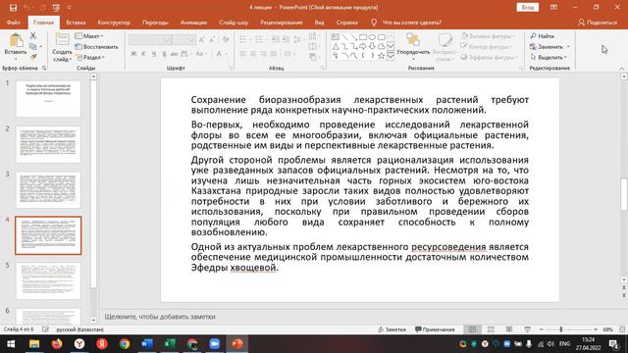Open the quick access toolbar customize arrow
Image resolution: width=628 pixels, height=353 pixels.
[70, 8]
